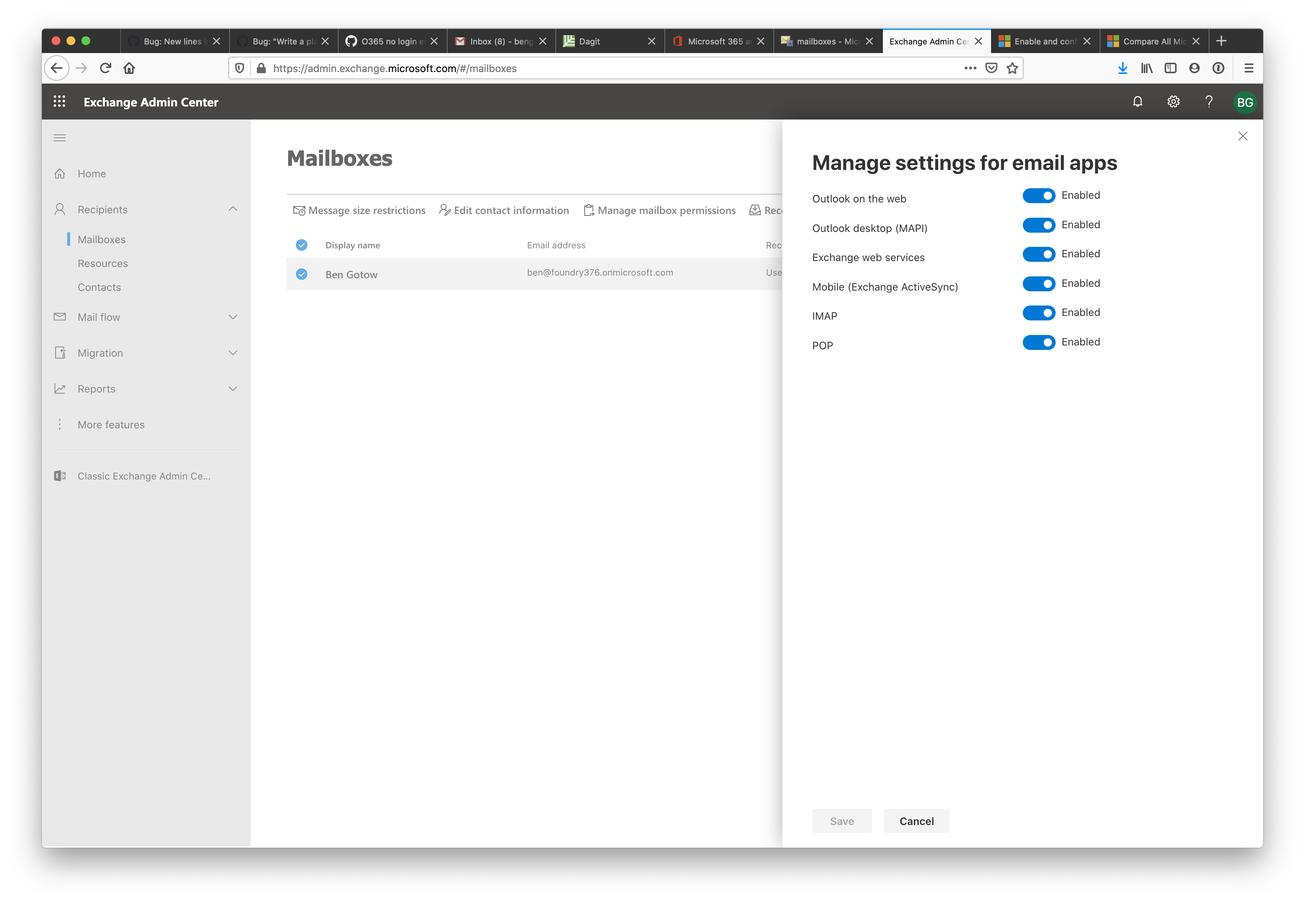Disable Outlook on the web access

click(1039, 195)
